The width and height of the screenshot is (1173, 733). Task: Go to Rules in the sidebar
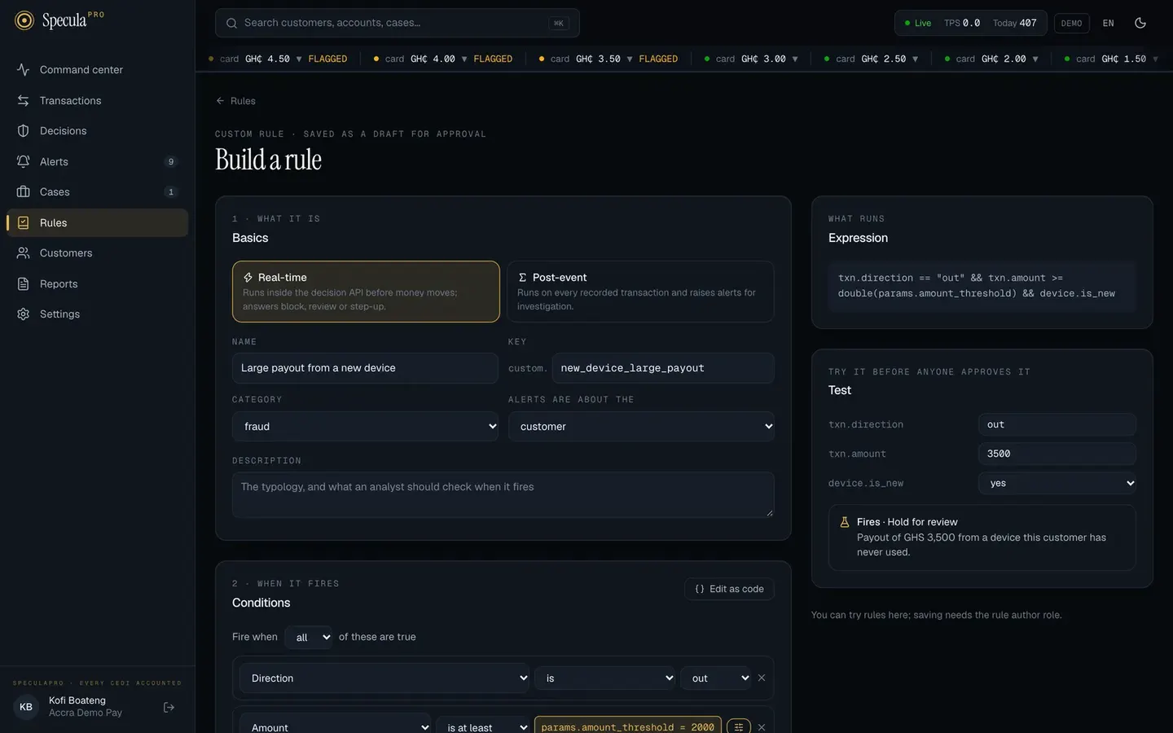pyautogui.click(x=98, y=222)
